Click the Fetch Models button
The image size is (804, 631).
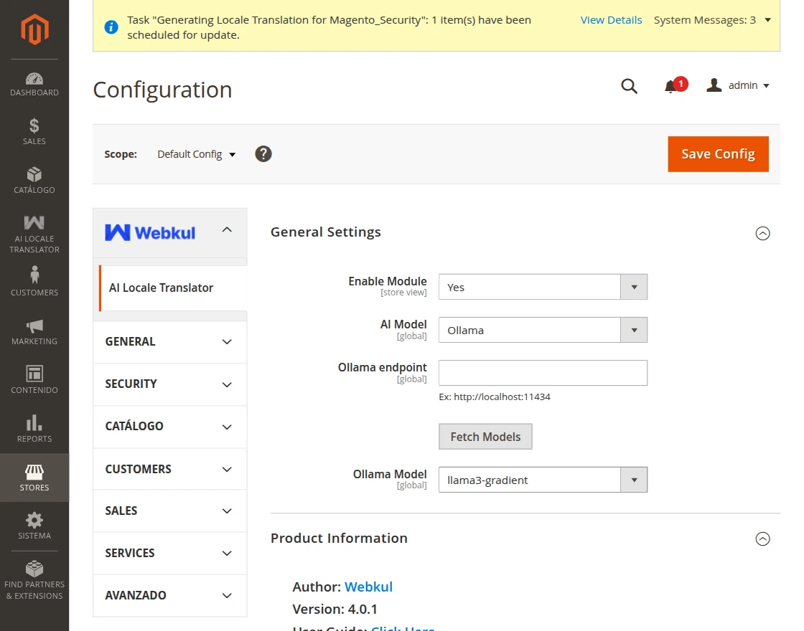click(485, 437)
